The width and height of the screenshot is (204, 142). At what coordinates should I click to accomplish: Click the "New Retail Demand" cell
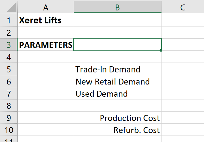click(x=118, y=81)
